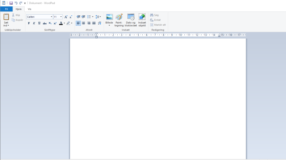Screen dimensions: 286x160
Task: Switch to the Vis tab
Action: click(x=29, y=9)
